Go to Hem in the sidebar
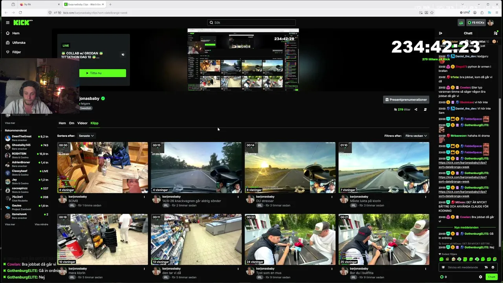503x283 pixels. tap(16, 33)
